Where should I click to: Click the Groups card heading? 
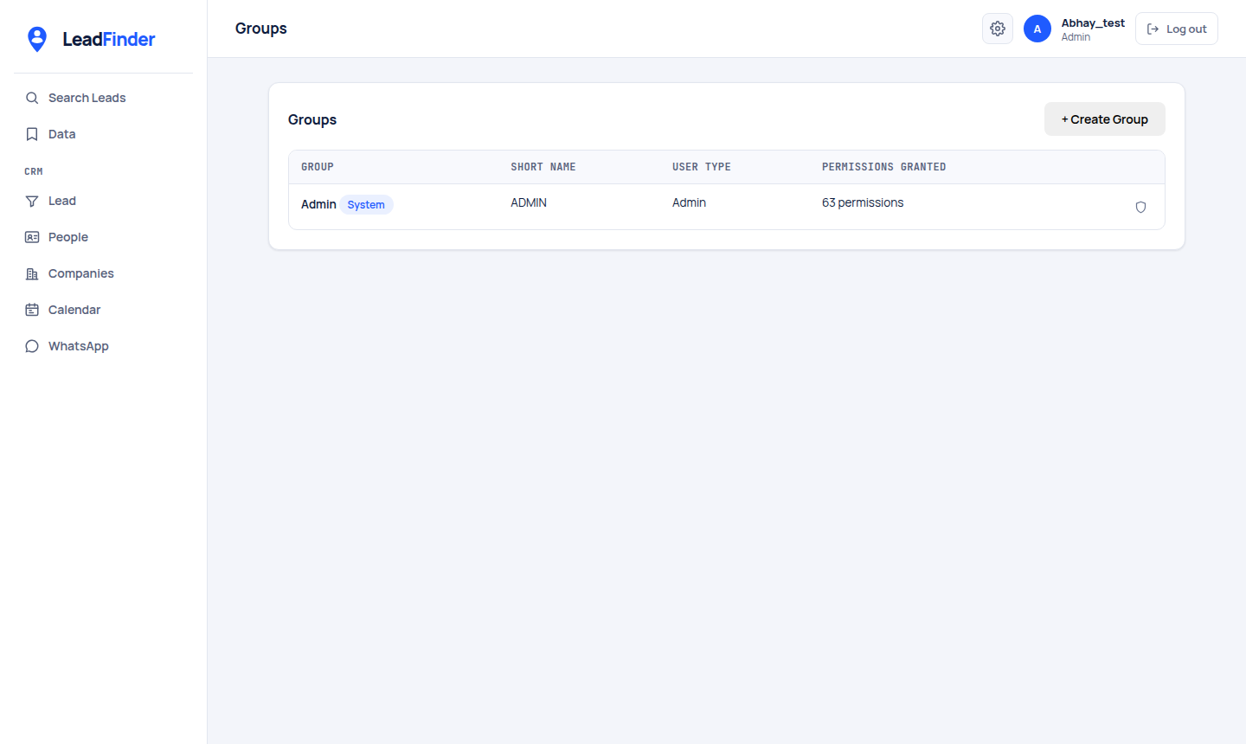[312, 119]
